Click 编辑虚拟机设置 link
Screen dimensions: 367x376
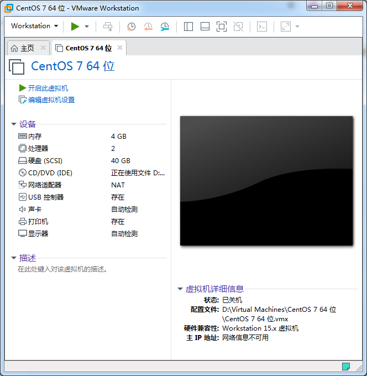[x=51, y=100]
